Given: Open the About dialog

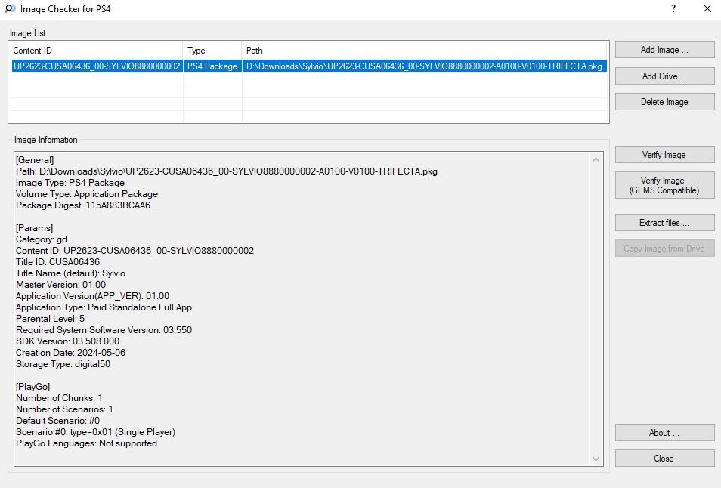Looking at the screenshot, I should (664, 433).
